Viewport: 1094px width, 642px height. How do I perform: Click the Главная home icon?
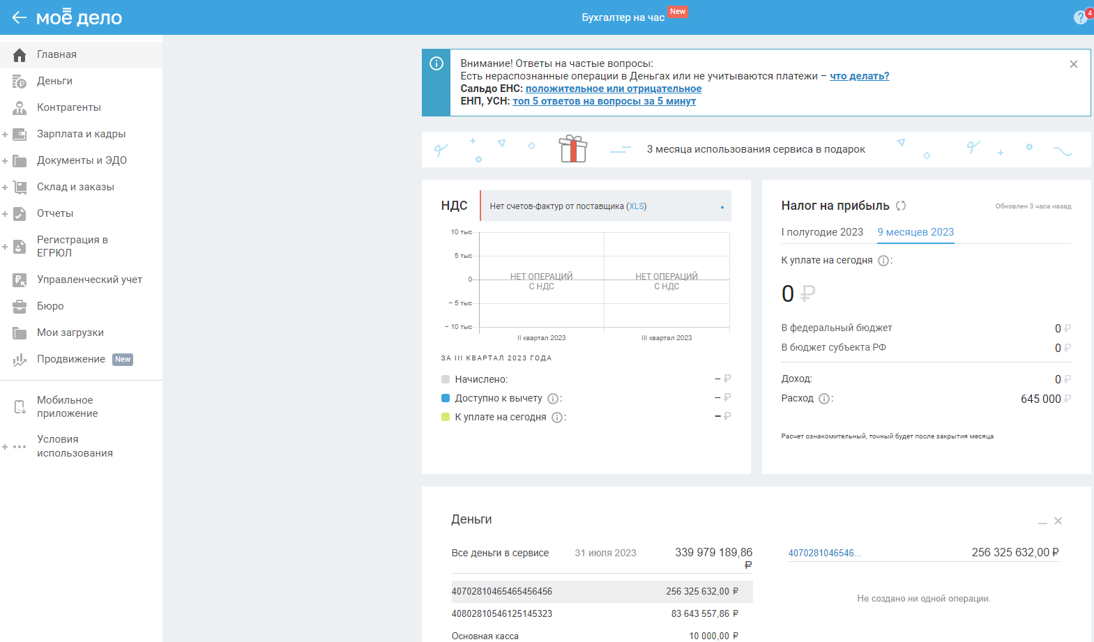20,55
